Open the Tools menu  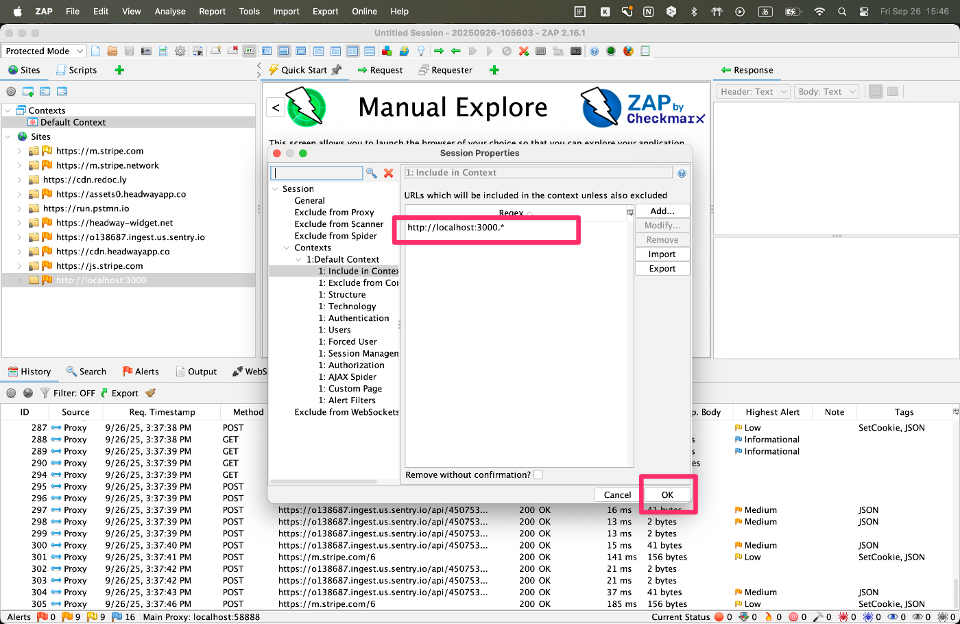pos(249,11)
